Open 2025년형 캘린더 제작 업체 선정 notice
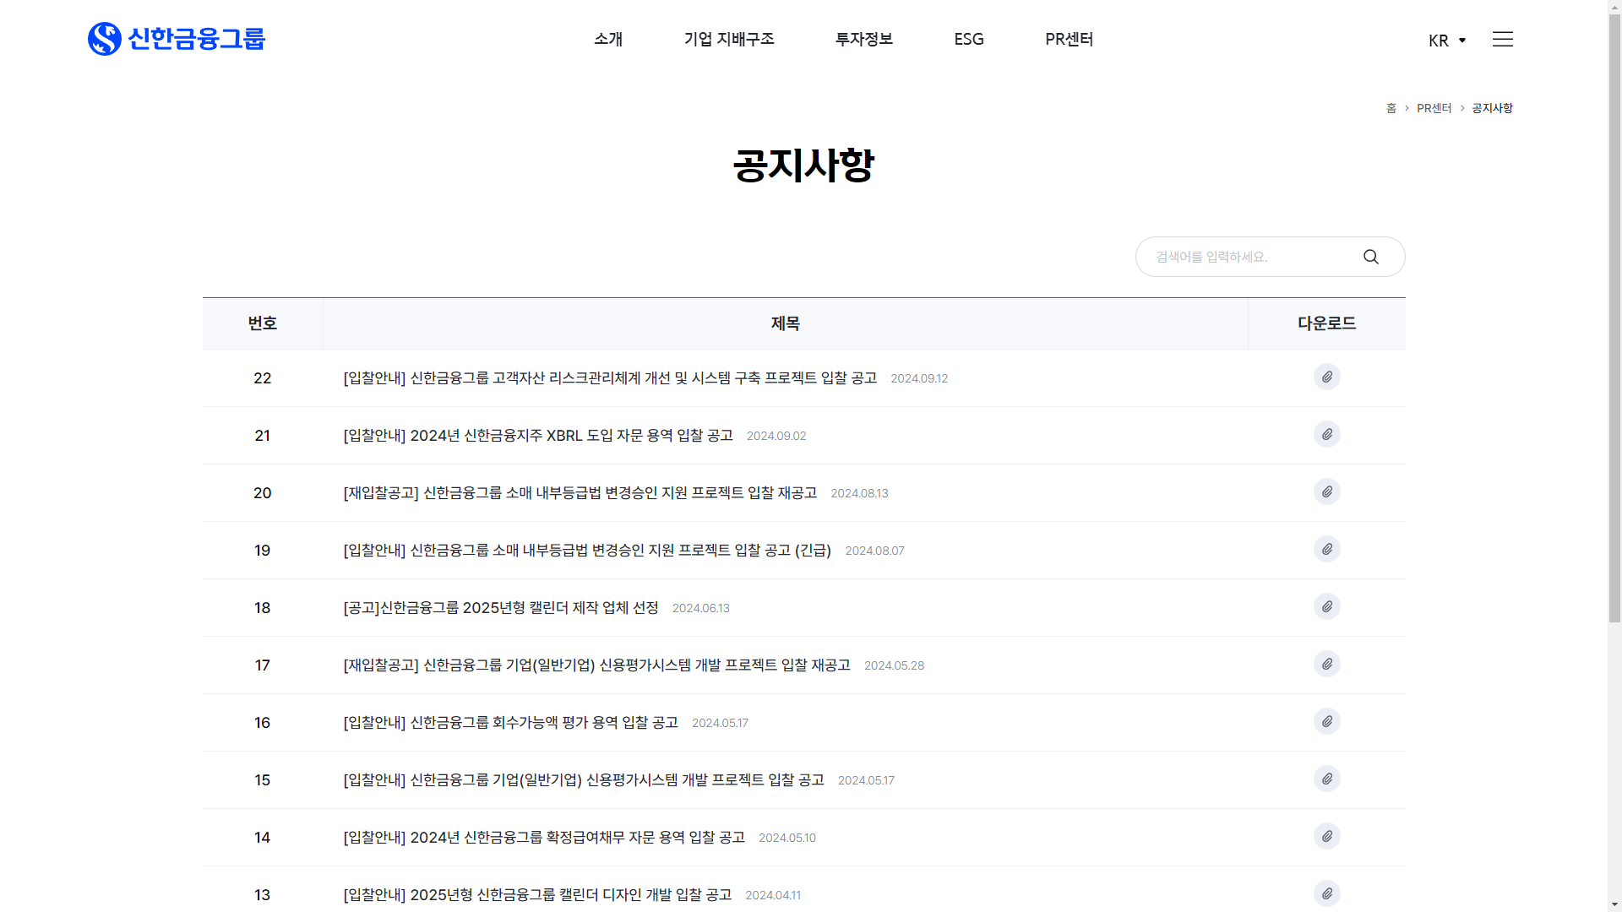Screen dimensions: 1622x912 point(501,608)
